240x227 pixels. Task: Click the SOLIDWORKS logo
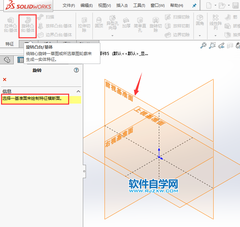tap(28, 5)
